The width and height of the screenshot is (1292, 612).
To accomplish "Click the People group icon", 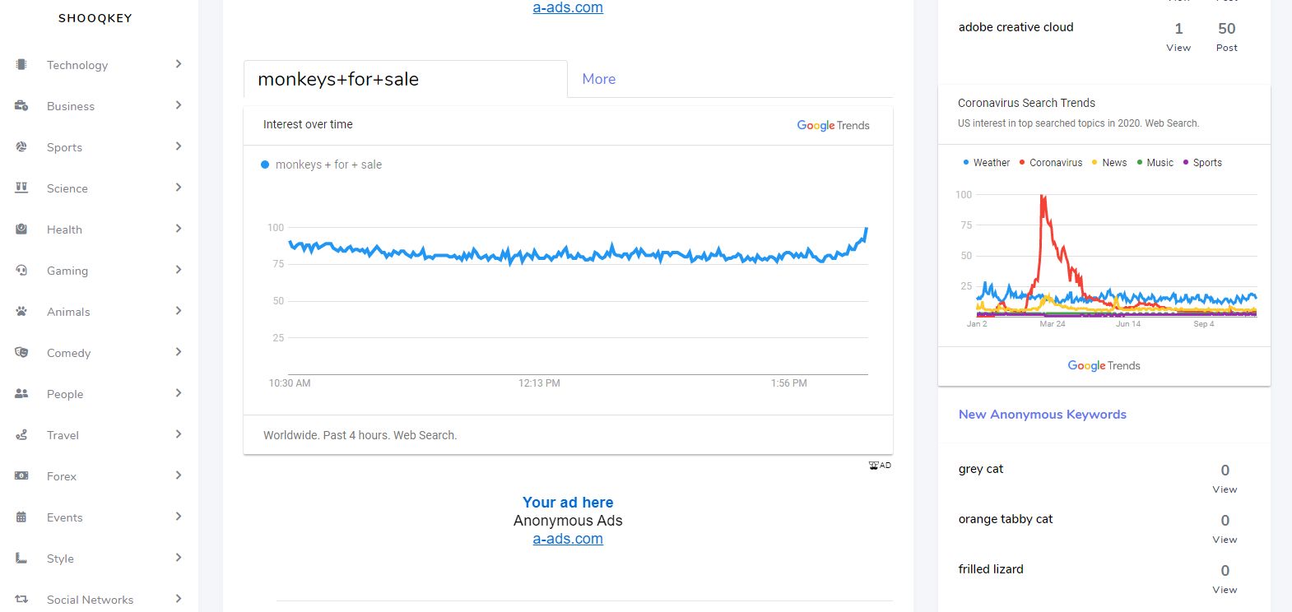I will pos(21,393).
